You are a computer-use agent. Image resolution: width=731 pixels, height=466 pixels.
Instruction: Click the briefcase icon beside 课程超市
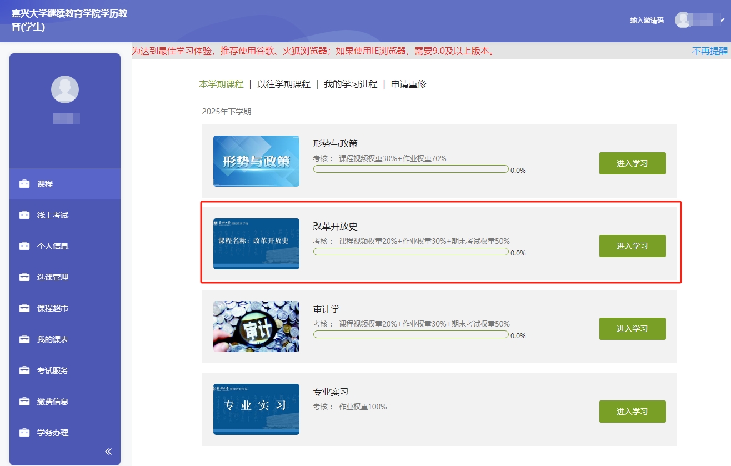coord(24,308)
